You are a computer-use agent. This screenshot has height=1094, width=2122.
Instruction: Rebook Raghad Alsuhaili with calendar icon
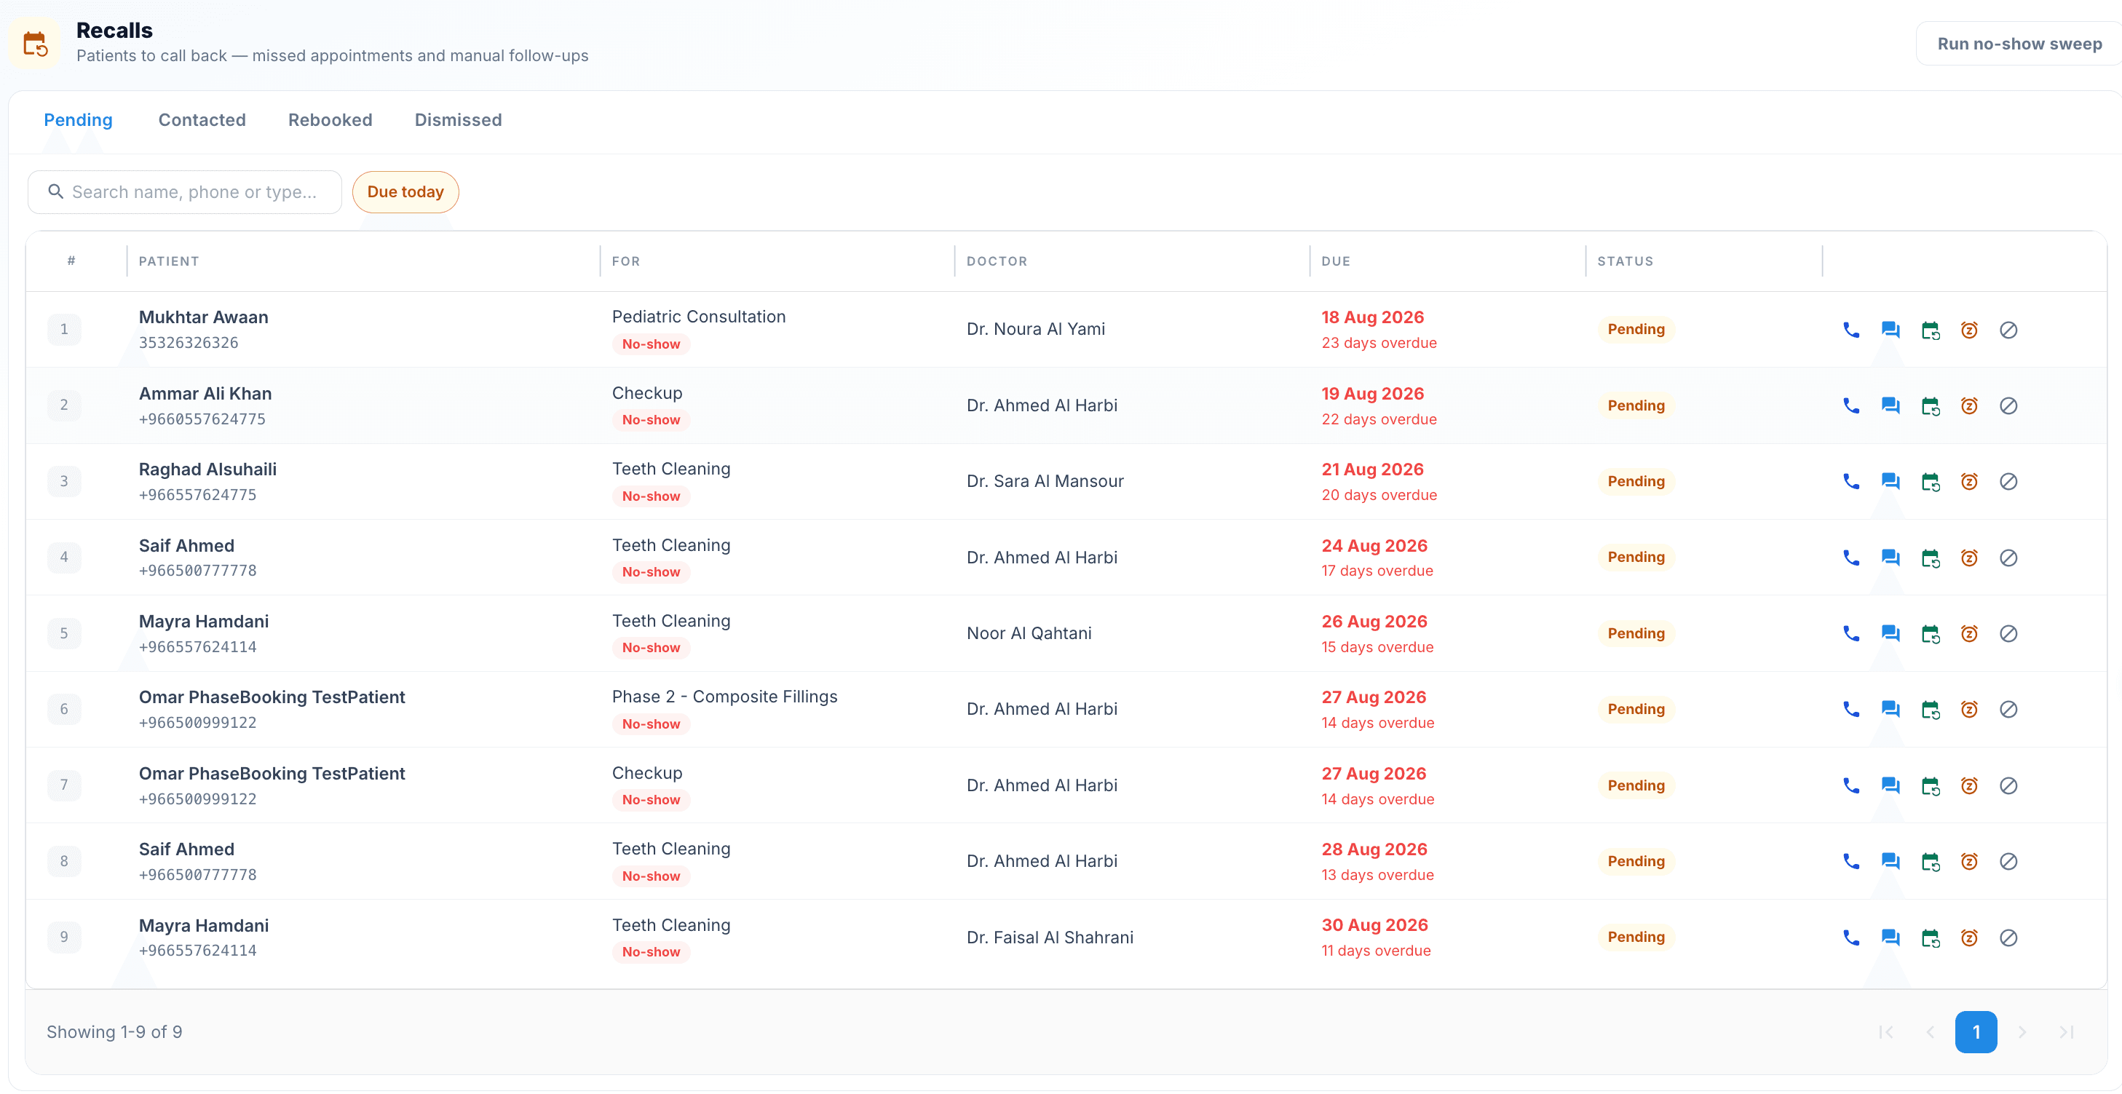click(x=1930, y=481)
